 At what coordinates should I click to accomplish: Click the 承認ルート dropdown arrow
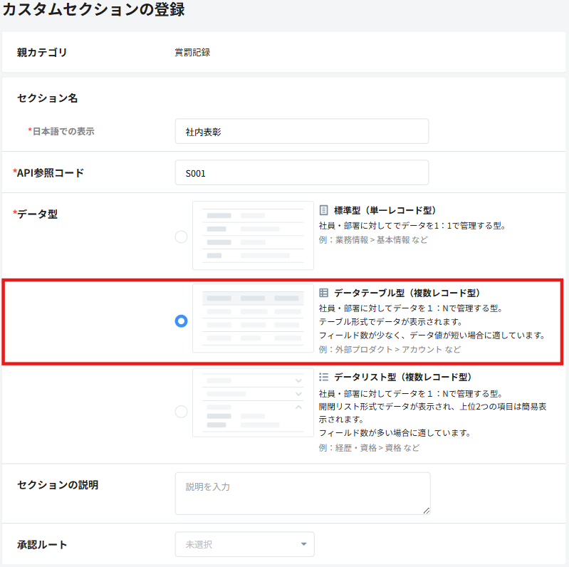[304, 544]
